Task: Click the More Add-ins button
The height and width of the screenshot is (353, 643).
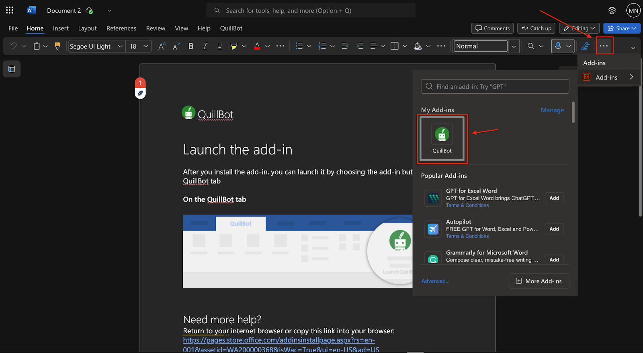Action: (x=539, y=281)
